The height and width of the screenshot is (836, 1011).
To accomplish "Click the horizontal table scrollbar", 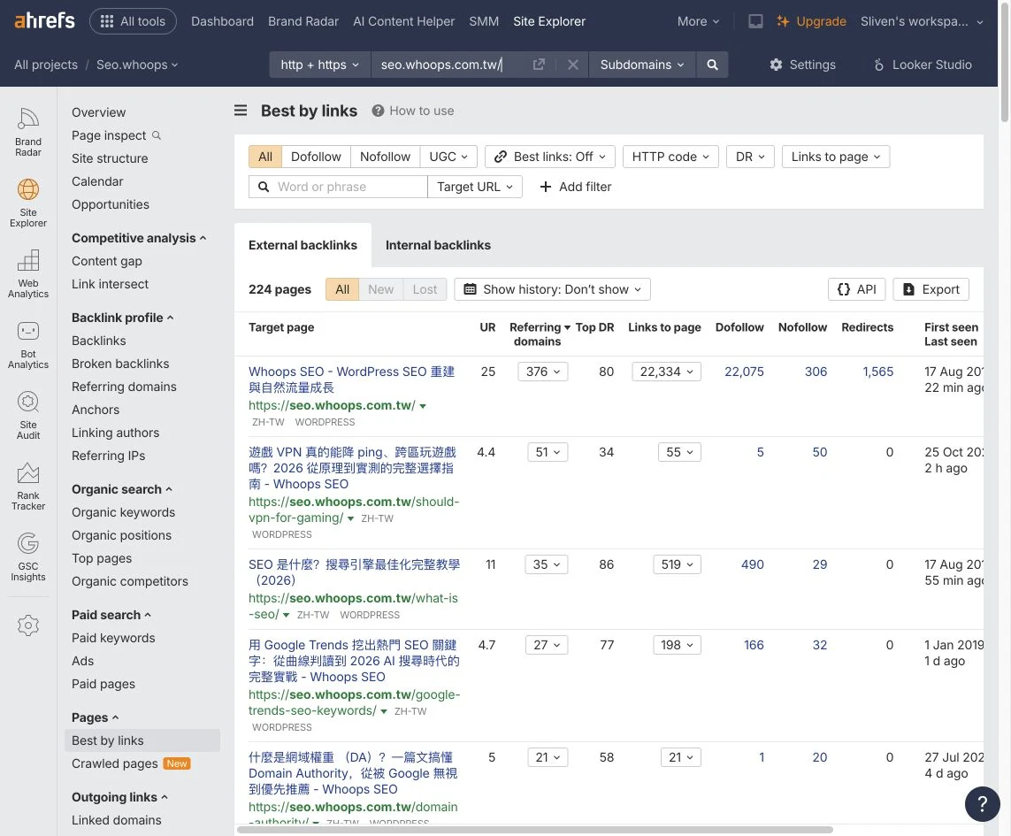I will pos(534,830).
